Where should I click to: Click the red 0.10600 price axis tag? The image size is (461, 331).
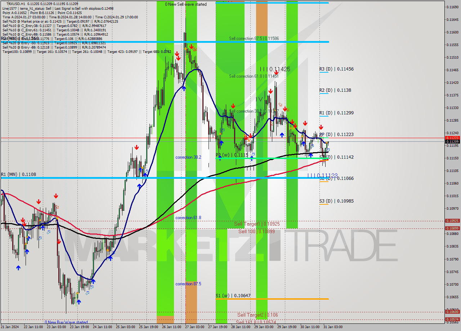point(452,312)
